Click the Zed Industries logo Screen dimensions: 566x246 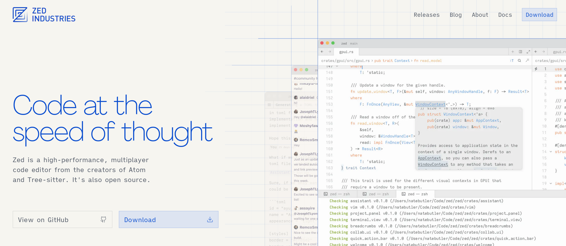44,15
